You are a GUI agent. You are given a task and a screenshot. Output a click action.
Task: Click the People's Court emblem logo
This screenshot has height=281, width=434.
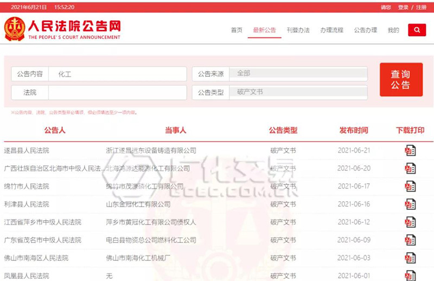pyautogui.click(x=15, y=29)
